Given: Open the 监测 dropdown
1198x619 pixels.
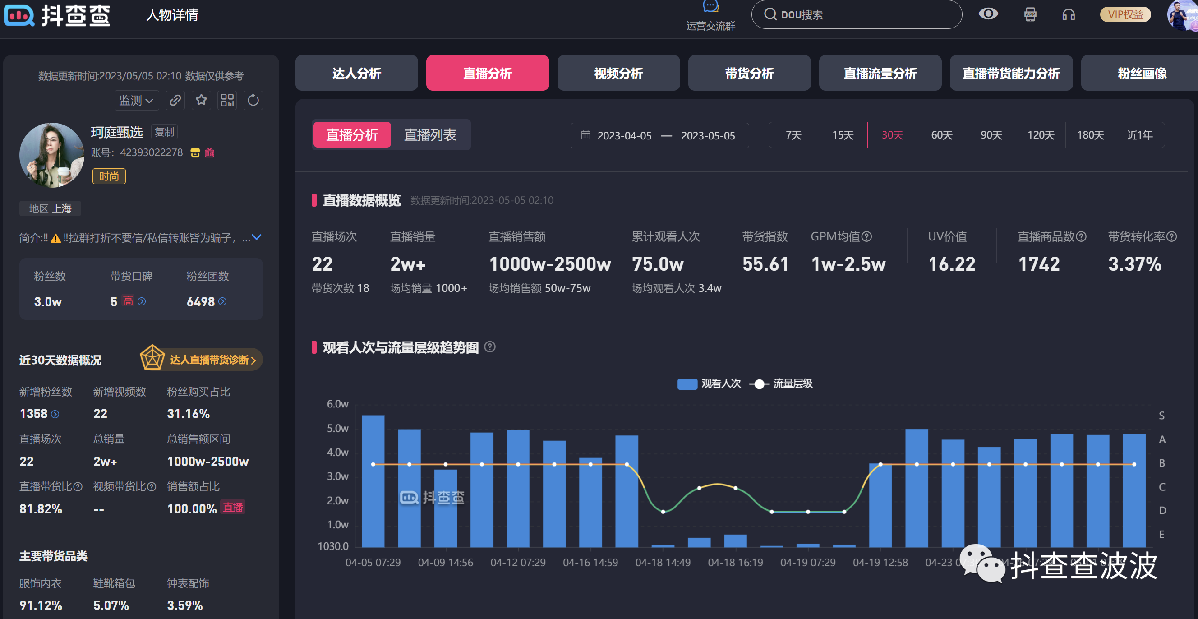Looking at the screenshot, I should coord(136,100).
